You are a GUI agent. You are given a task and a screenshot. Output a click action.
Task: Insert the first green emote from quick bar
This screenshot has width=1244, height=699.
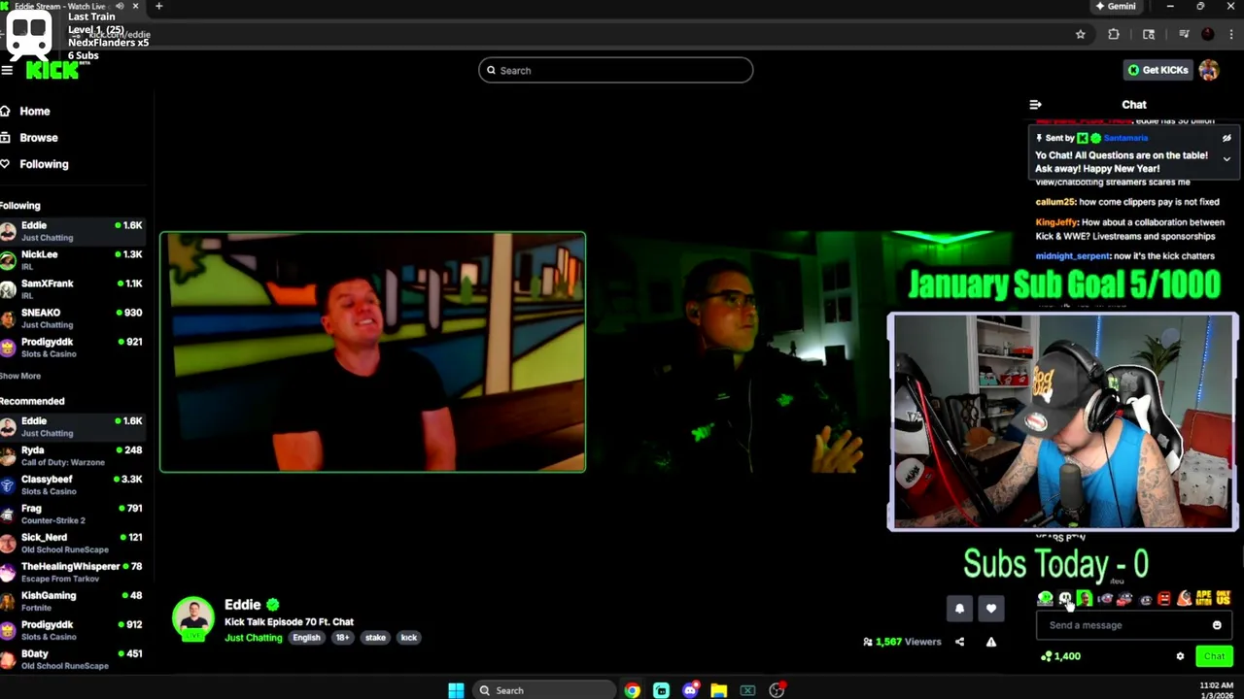pyautogui.click(x=1045, y=599)
